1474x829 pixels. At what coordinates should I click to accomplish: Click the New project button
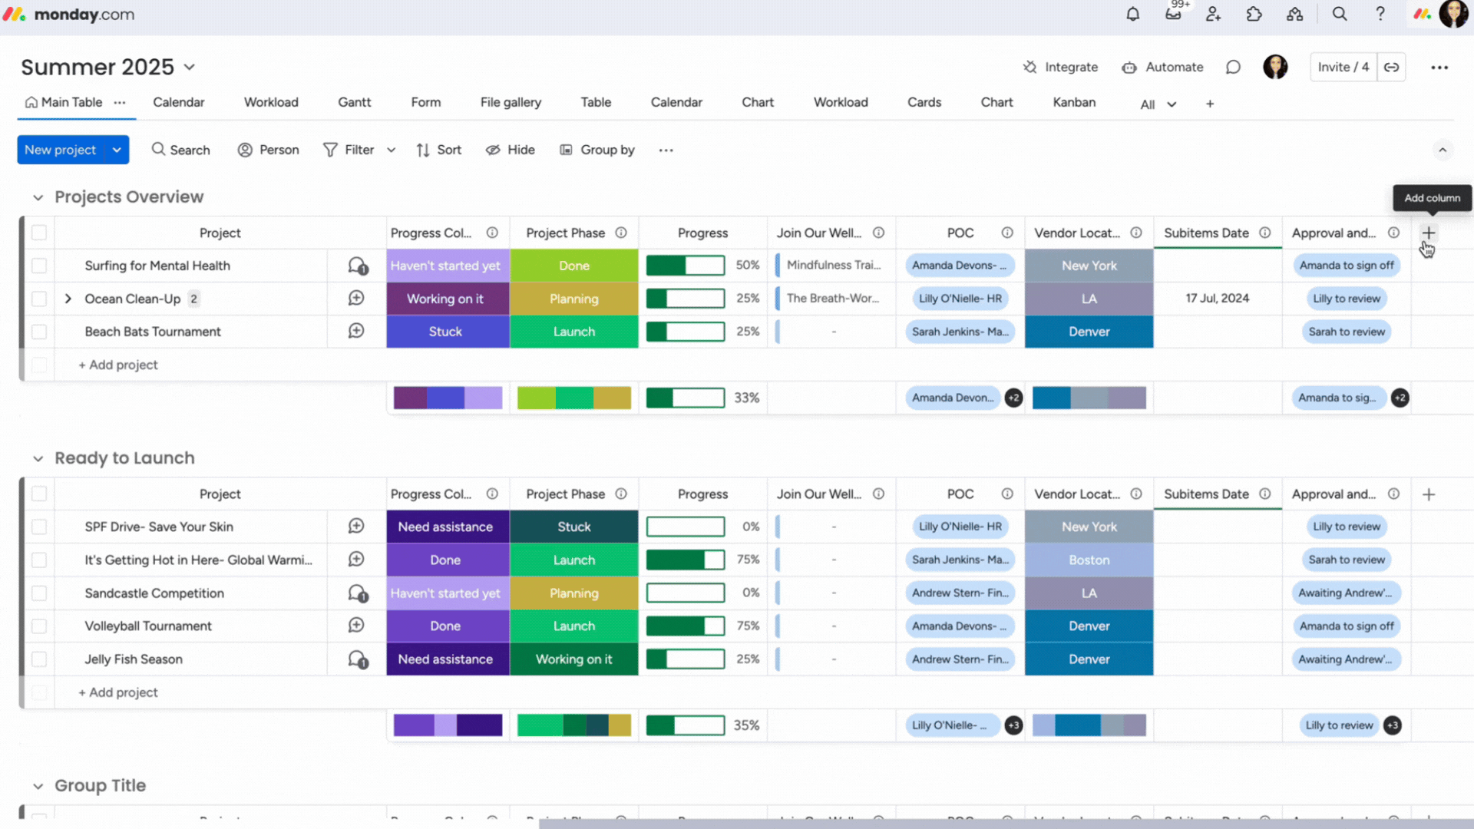coord(61,150)
